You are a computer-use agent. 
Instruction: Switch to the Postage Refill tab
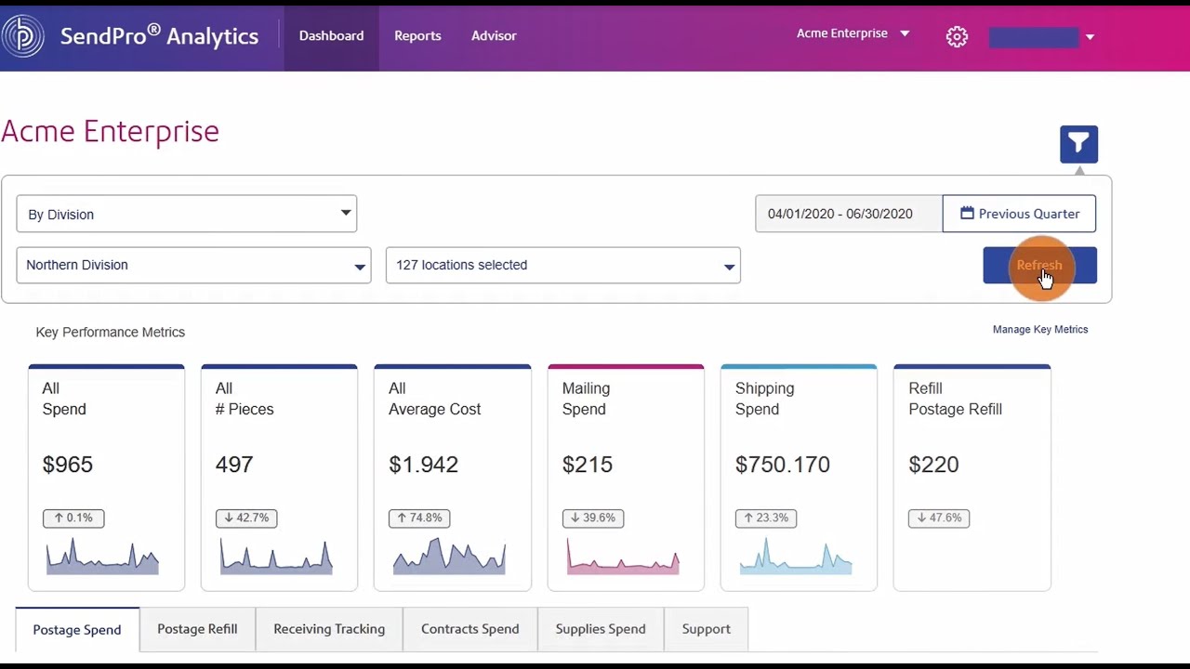pyautogui.click(x=197, y=629)
